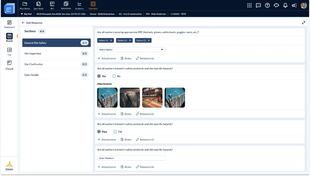This screenshot has height=176, width=310.
Task: Click the Sections 4/4 counter badge
Action: (42, 31)
